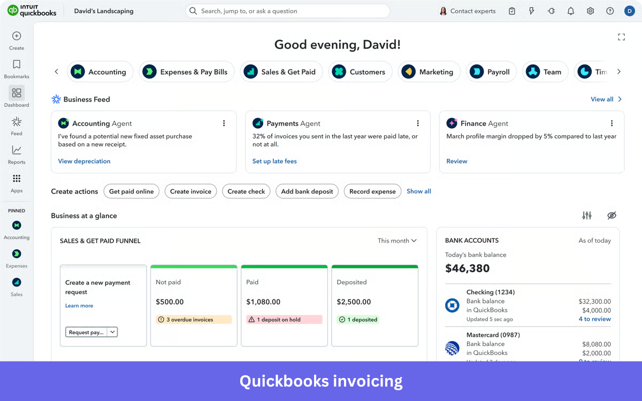This screenshot has width=642, height=401.
Task: Click the Business Feed sparkle icon
Action: click(x=56, y=99)
